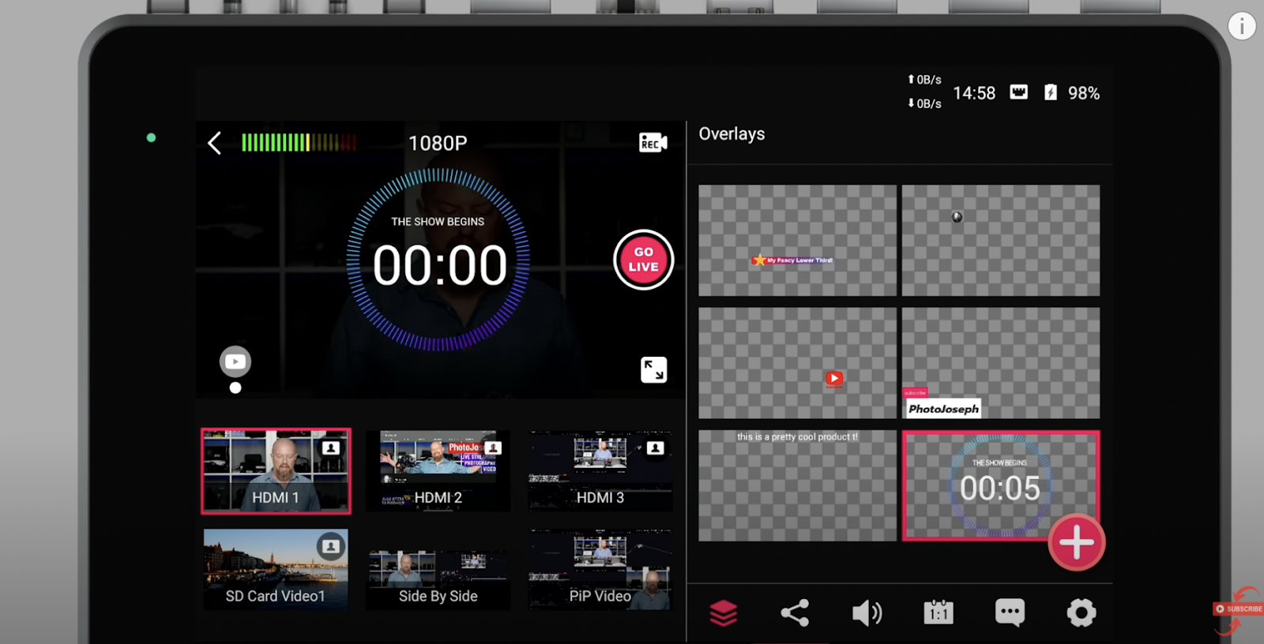Click the audio level meter
This screenshot has height=644, width=1264.
coord(299,143)
